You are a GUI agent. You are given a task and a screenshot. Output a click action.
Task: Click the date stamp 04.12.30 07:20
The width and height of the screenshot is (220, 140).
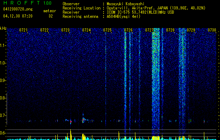click(x=18, y=16)
